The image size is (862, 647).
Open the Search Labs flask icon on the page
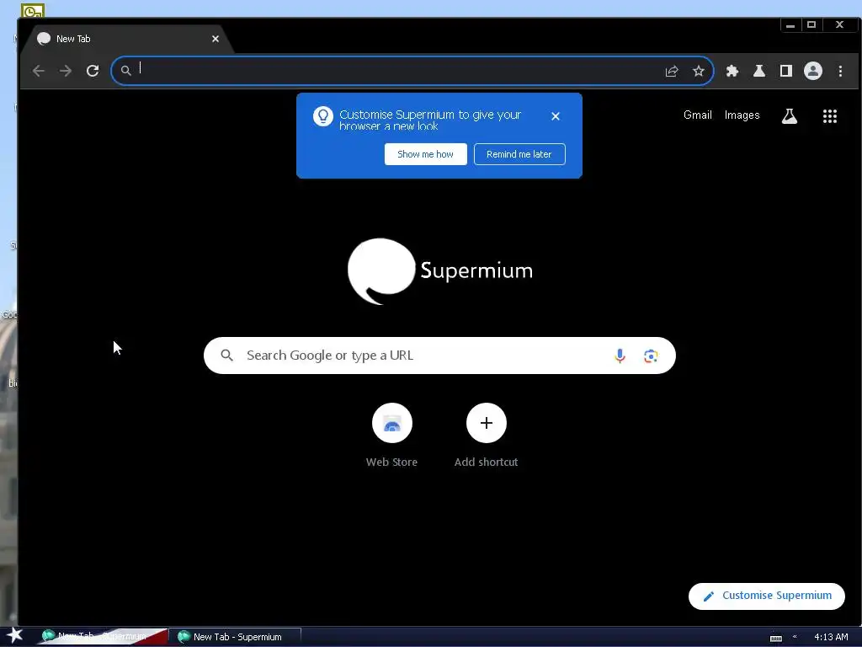tap(790, 116)
